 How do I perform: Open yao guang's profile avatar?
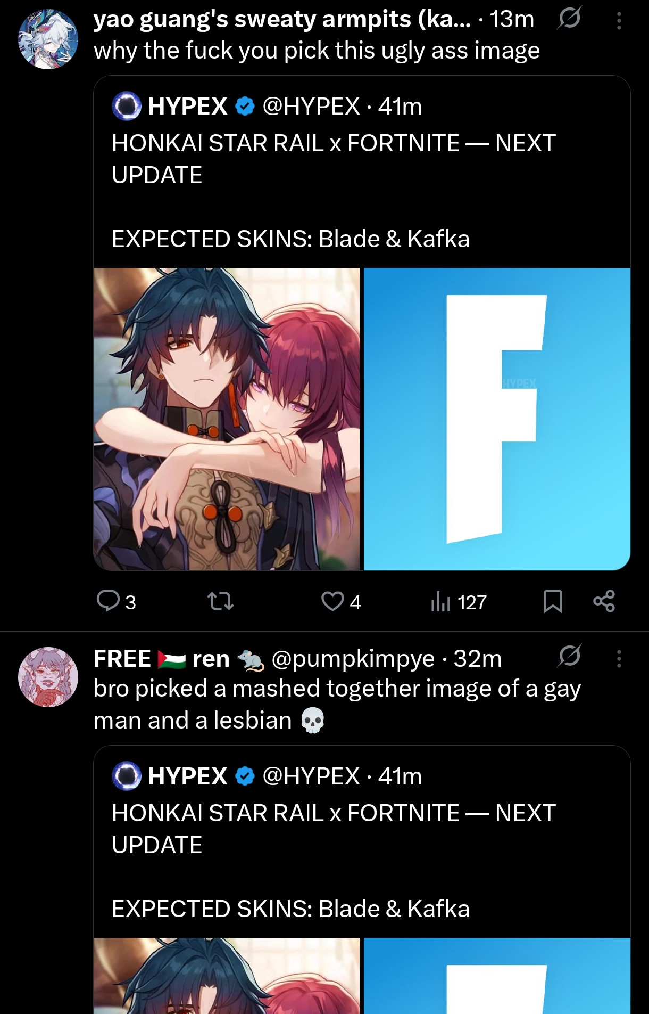click(48, 39)
